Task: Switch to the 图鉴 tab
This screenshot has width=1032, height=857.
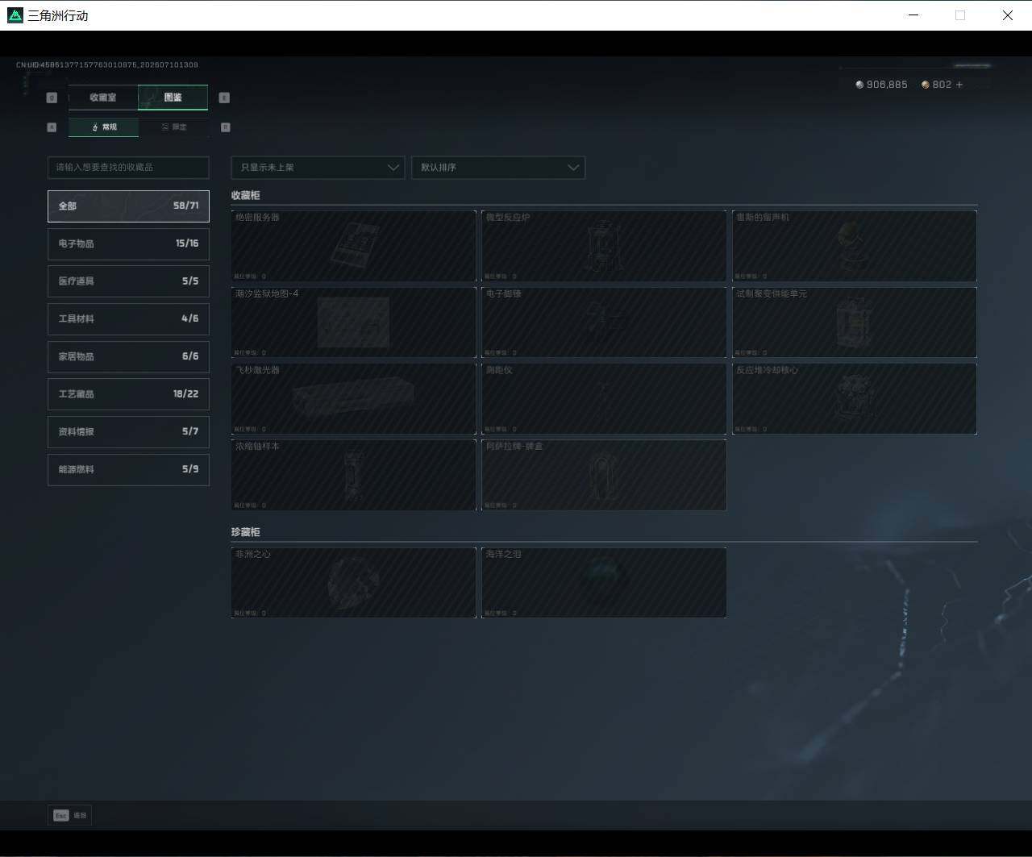Action: (173, 98)
